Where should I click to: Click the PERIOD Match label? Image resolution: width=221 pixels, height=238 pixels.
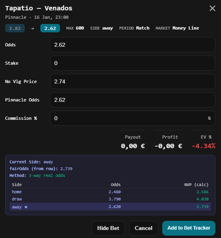click(134, 28)
